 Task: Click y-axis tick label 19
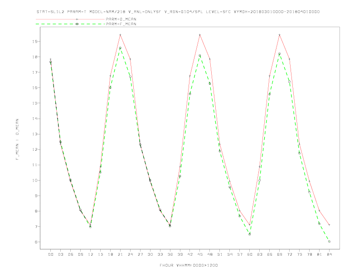tap(35, 41)
